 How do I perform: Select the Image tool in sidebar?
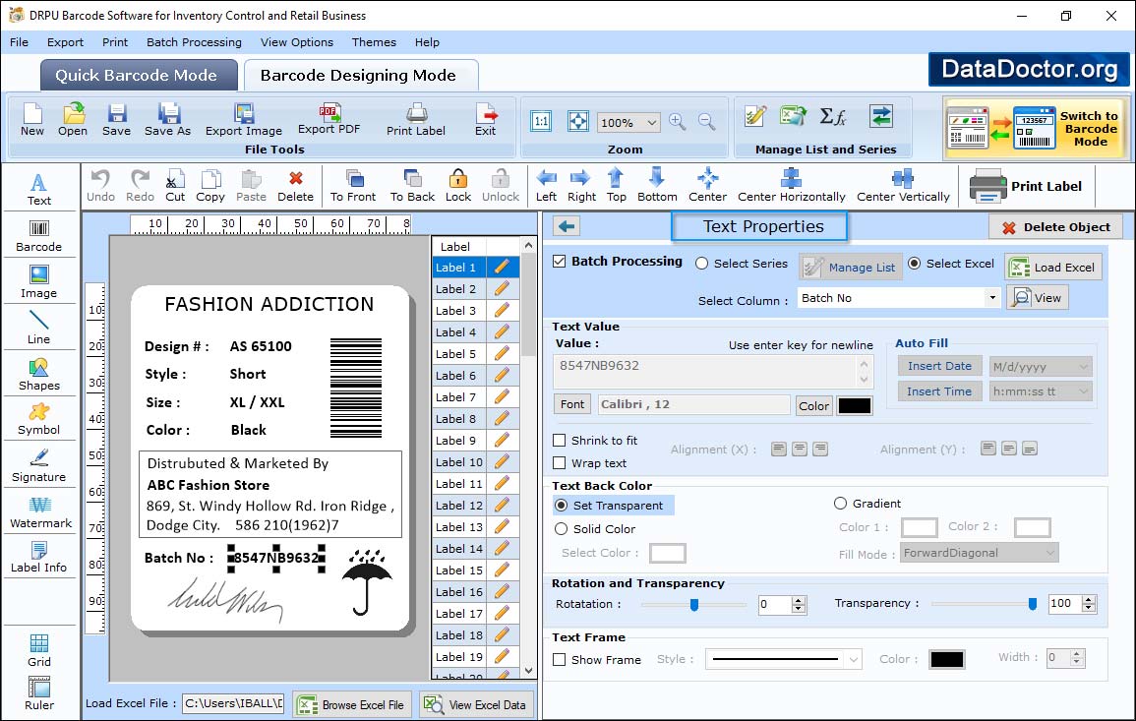[x=39, y=282]
